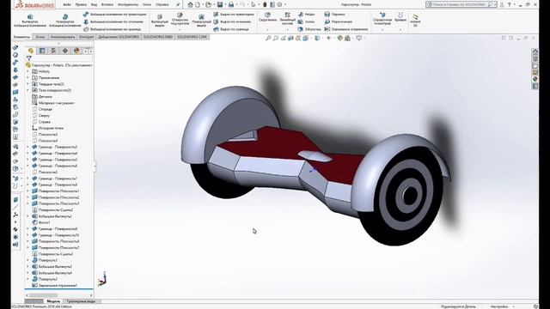550x309 pixels.
Task: Switch to Анализировать ribbon tab
Action: click(63, 37)
